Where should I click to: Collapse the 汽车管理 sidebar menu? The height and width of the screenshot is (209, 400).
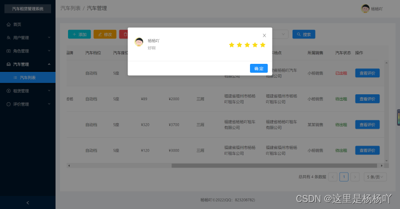pos(27,64)
